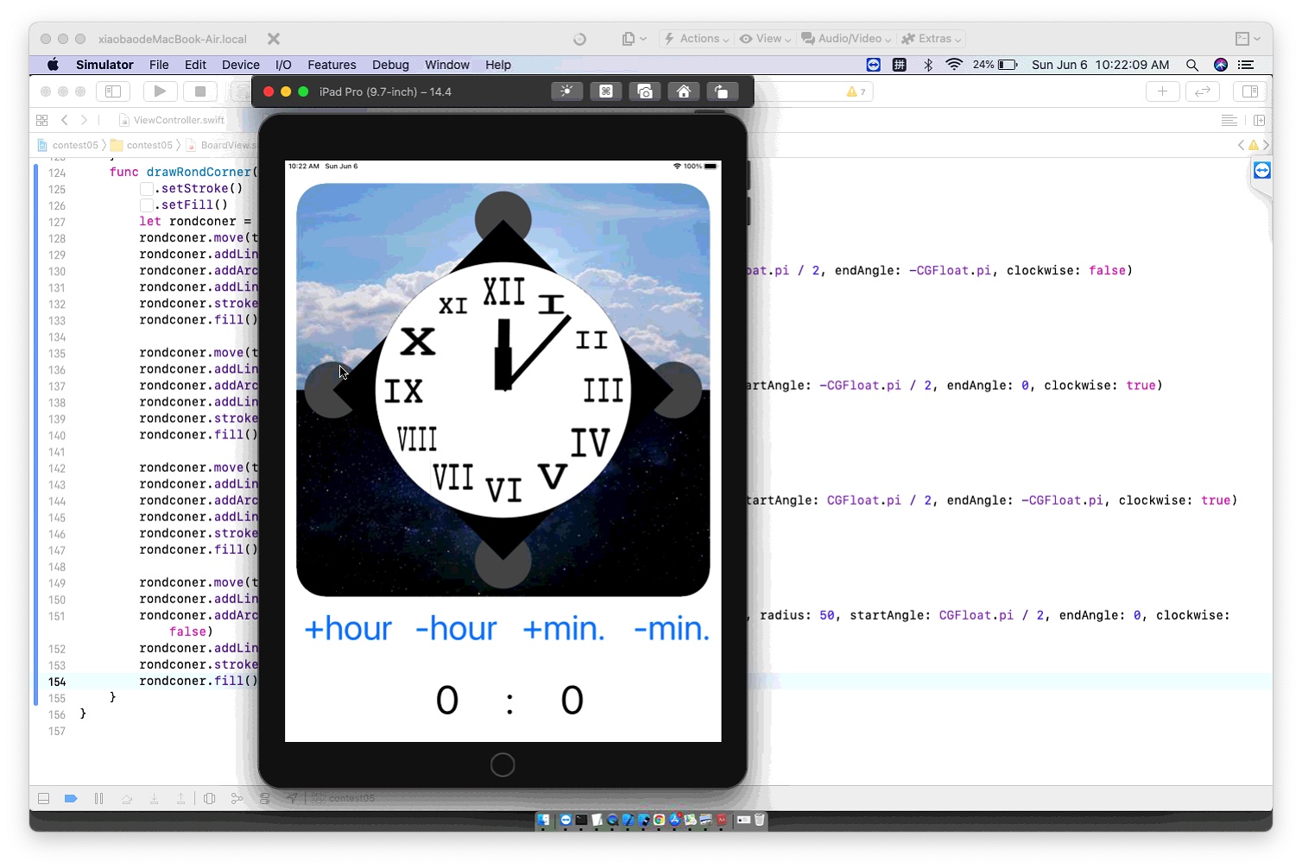Close remote session X button
This screenshot has width=1302, height=868.
pyautogui.click(x=274, y=39)
